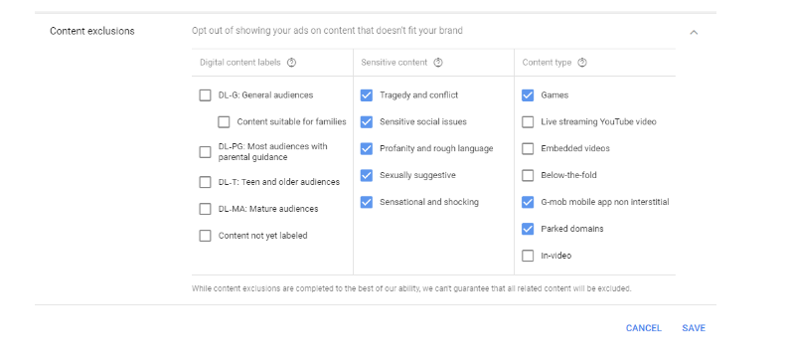Screen dimensions: 791x363
Task: Check Content suitable for families
Action: tap(224, 121)
